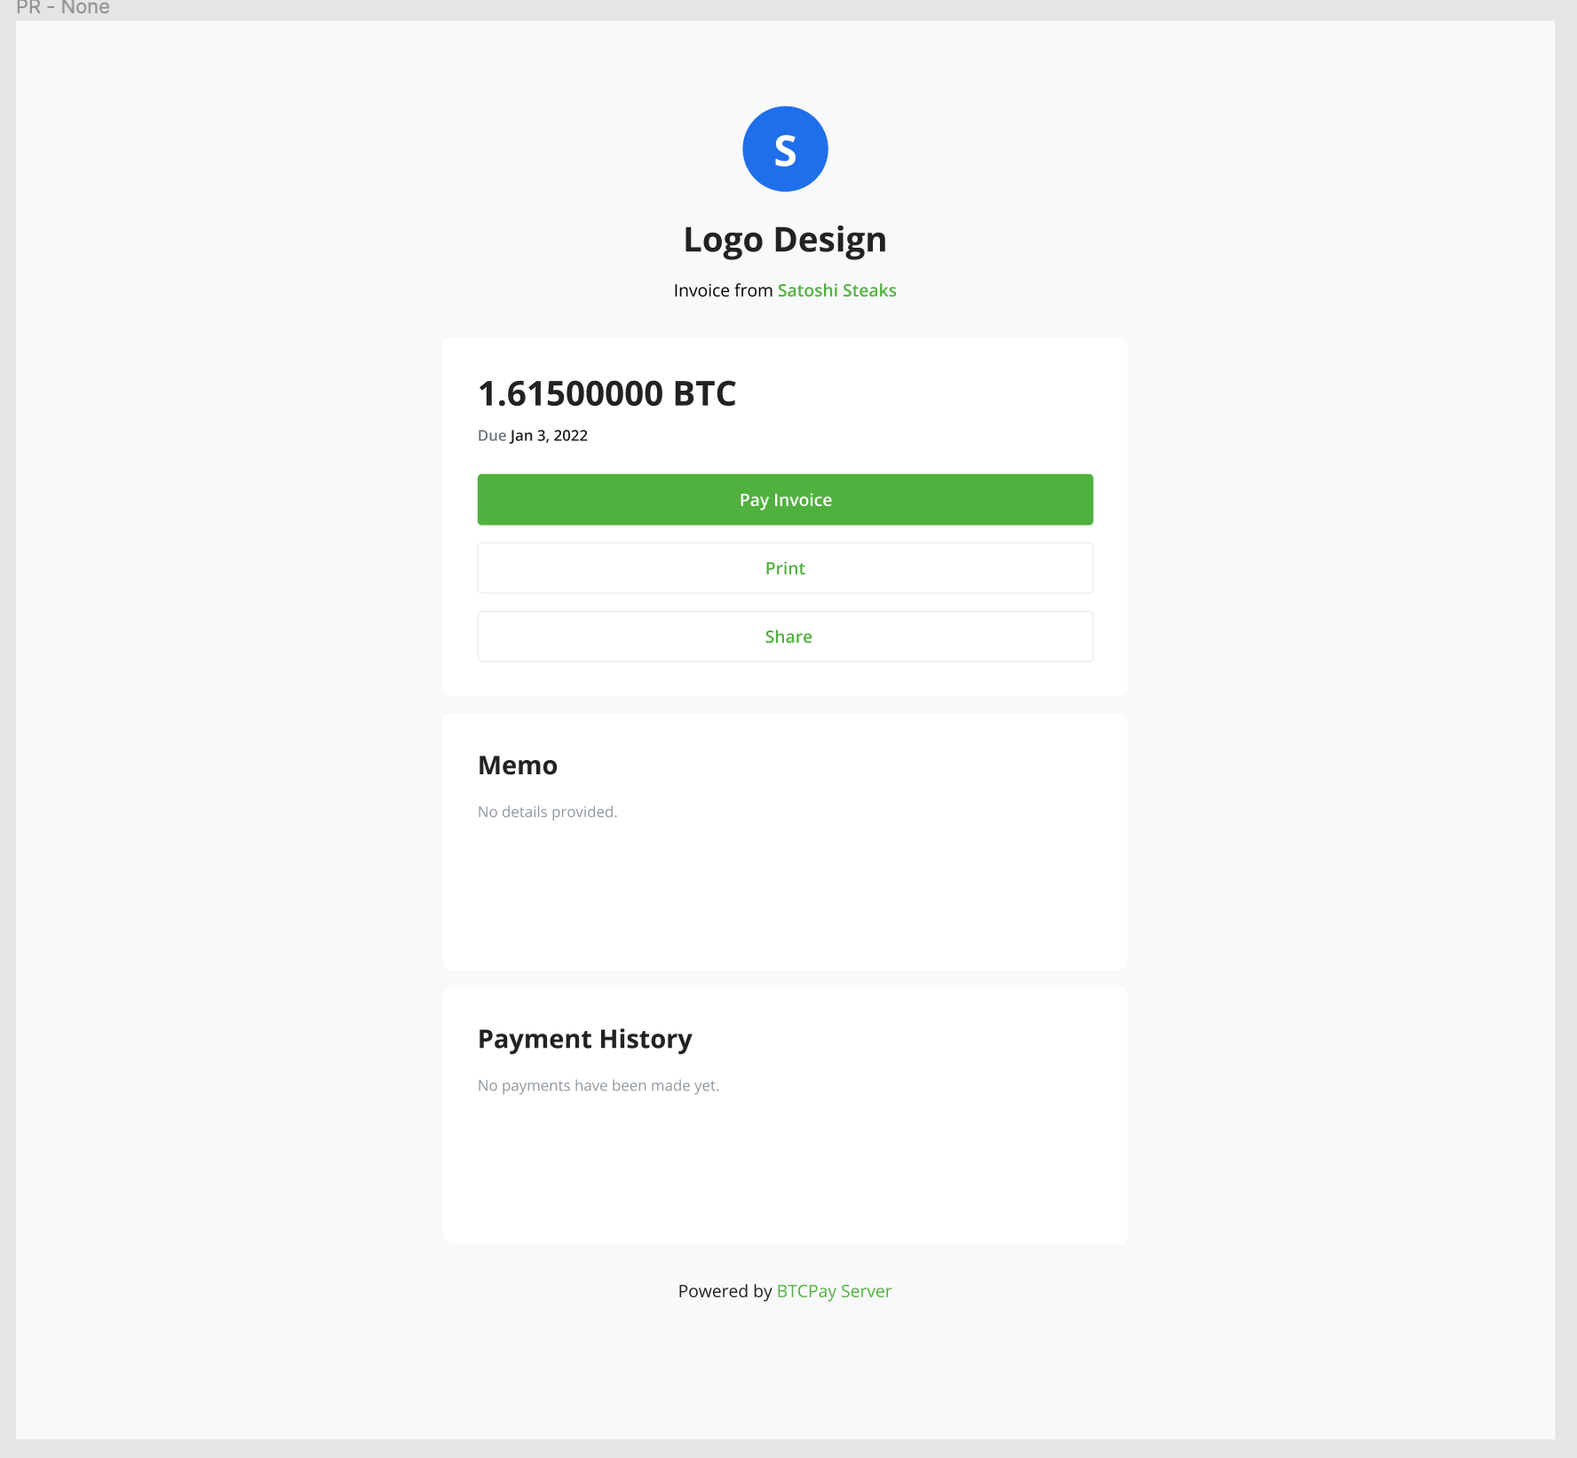Click the Memo section heading
Image resolution: width=1577 pixels, height=1458 pixels.
518,765
